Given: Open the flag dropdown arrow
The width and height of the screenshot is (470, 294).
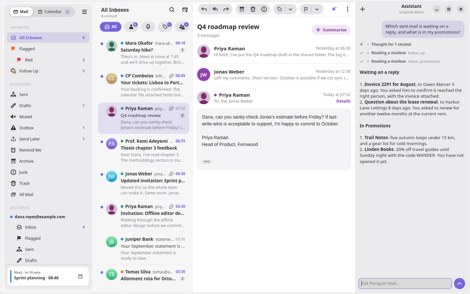Looking at the screenshot, I should pyautogui.click(x=317, y=9).
